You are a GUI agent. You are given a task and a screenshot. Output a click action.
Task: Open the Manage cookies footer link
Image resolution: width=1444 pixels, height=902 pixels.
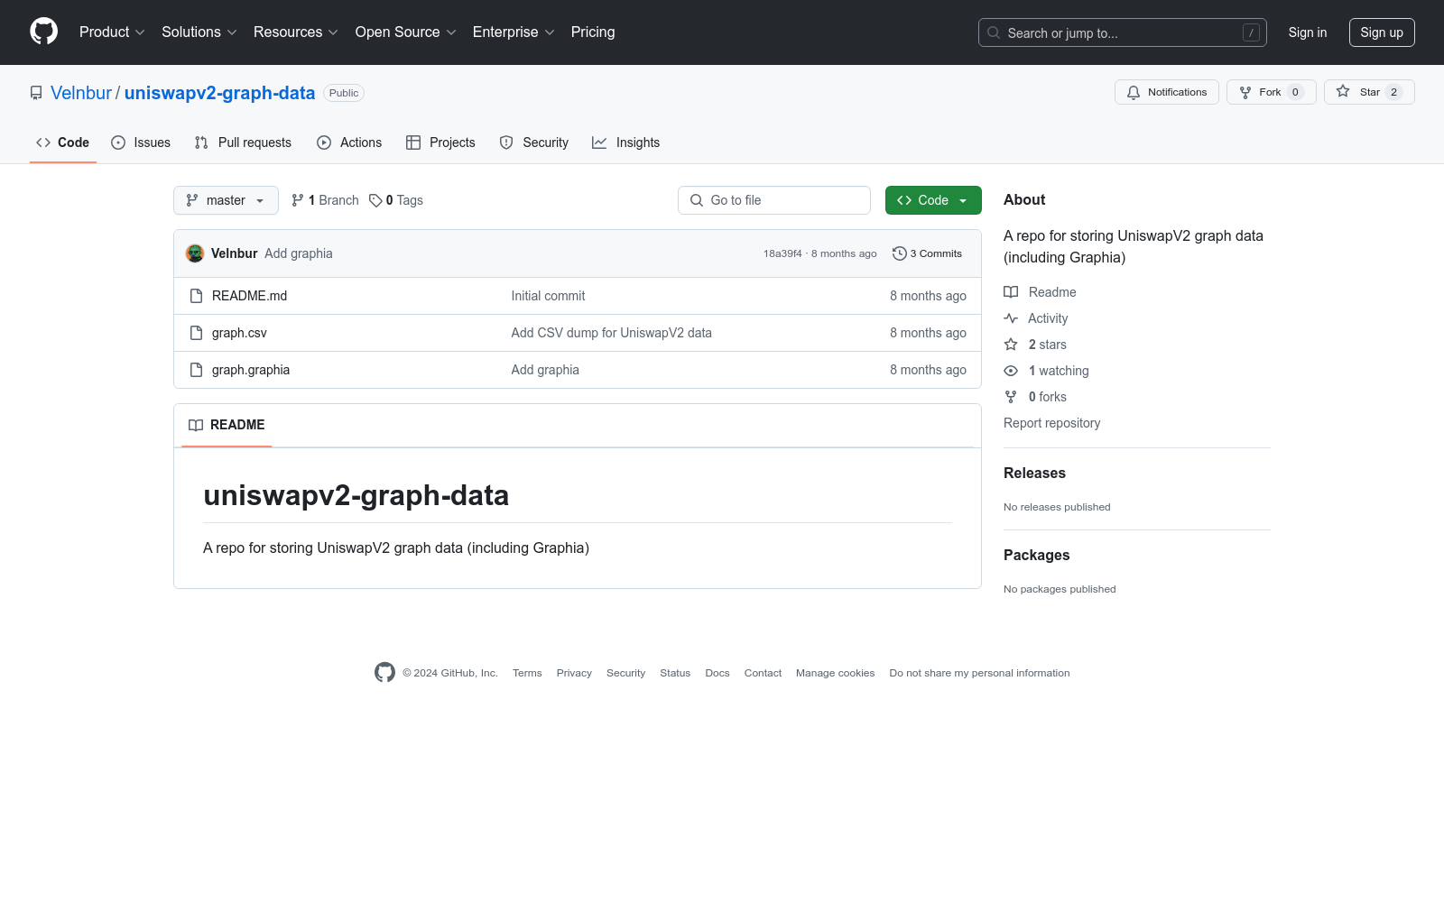click(x=835, y=673)
